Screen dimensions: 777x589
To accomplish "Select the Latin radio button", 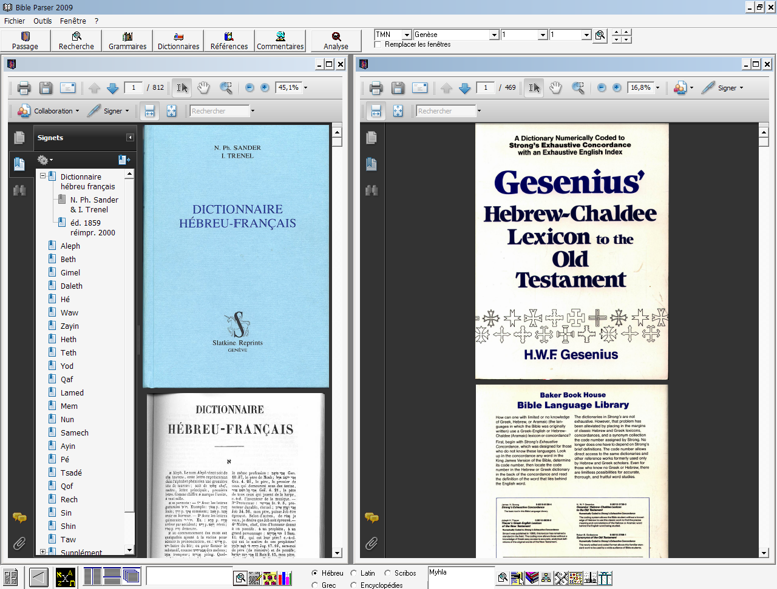I will (354, 573).
